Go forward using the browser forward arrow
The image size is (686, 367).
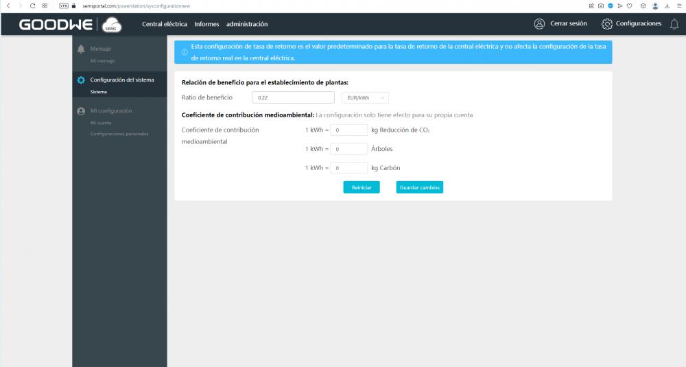[x=20, y=5]
